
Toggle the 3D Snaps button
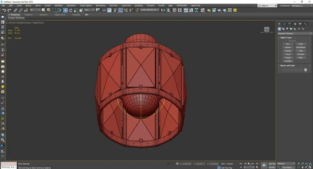point(115,10)
